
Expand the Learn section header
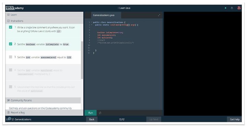pyautogui.click(x=44, y=15)
